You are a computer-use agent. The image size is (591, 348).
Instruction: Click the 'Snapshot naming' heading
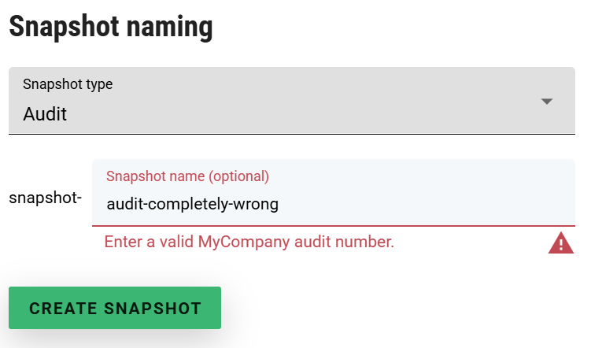111,27
